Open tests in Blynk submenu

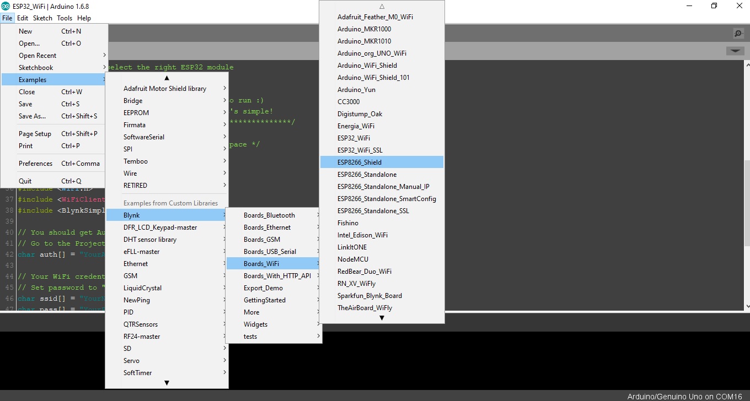[274, 337]
